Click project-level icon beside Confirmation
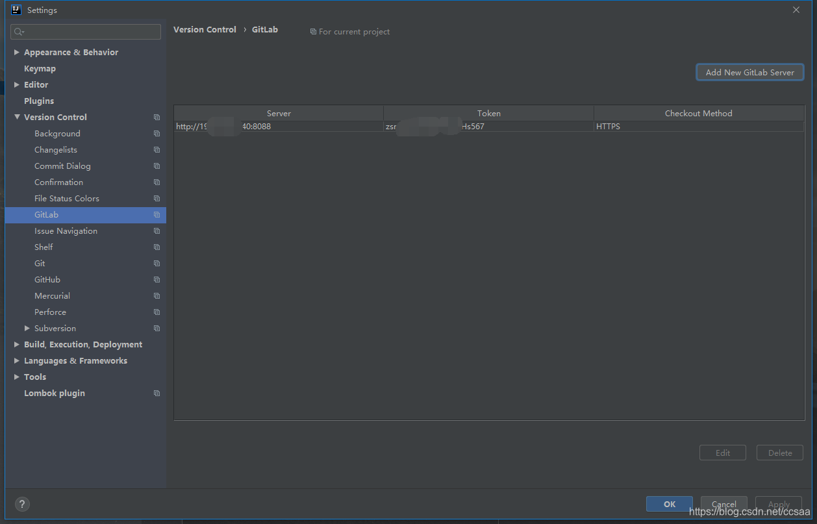Screen dimensions: 817x524 pyautogui.click(x=157, y=182)
